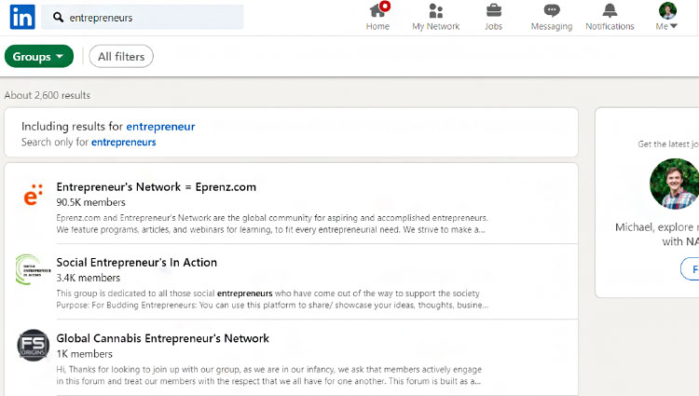
Task: Follow the 'entrepreneur' suggested results link
Action: pyautogui.click(x=160, y=127)
